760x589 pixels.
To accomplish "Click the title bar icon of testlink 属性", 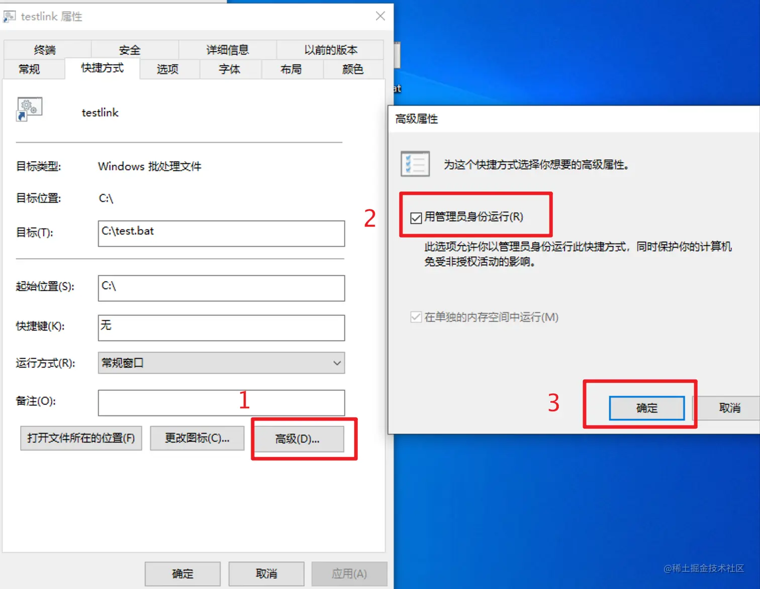I will [9, 16].
